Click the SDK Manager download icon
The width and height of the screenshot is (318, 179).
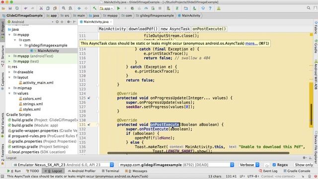tap(194, 8)
